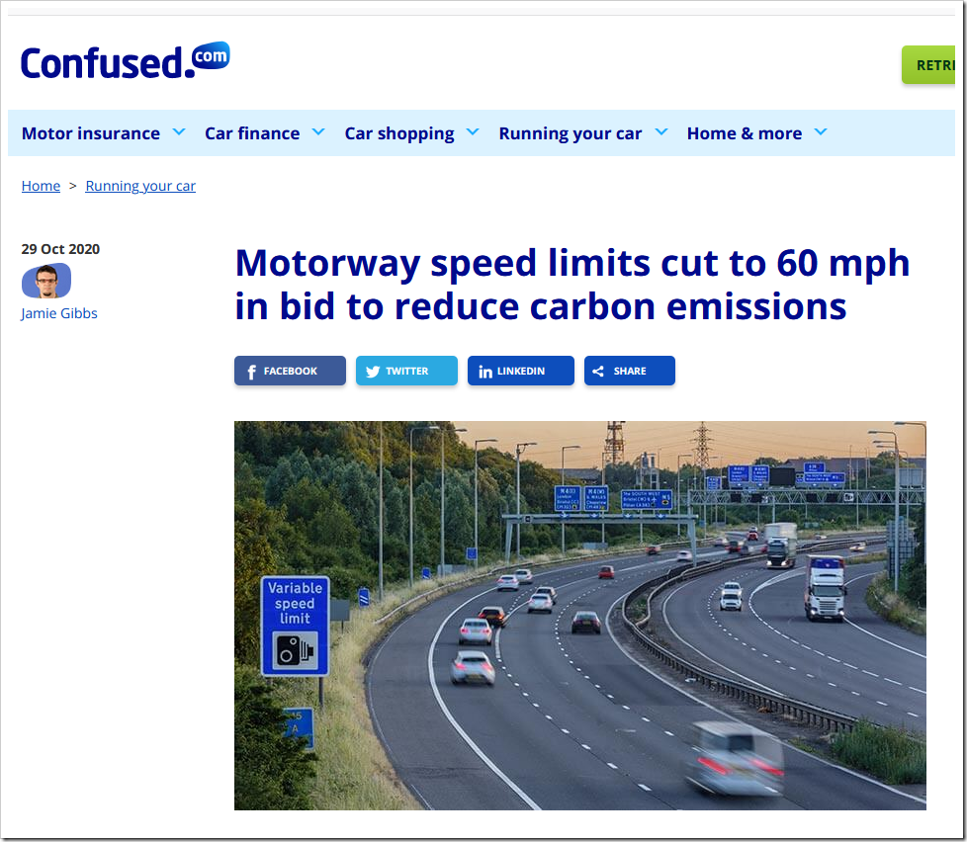Click the LinkedIn in icon
The image size is (967, 842).
(x=485, y=372)
